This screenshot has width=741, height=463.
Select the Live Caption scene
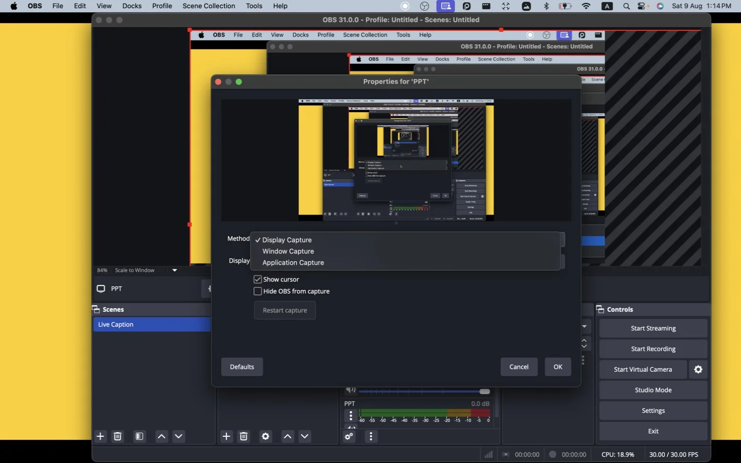click(x=152, y=325)
